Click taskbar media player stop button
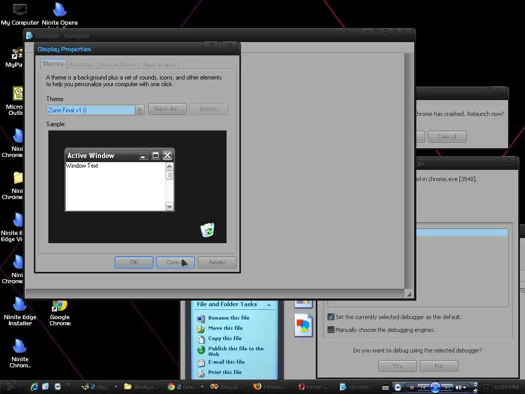The width and height of the screenshot is (525, 394). [x=412, y=387]
